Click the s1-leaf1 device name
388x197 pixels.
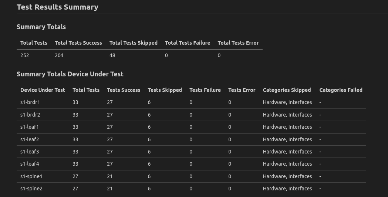click(30, 127)
